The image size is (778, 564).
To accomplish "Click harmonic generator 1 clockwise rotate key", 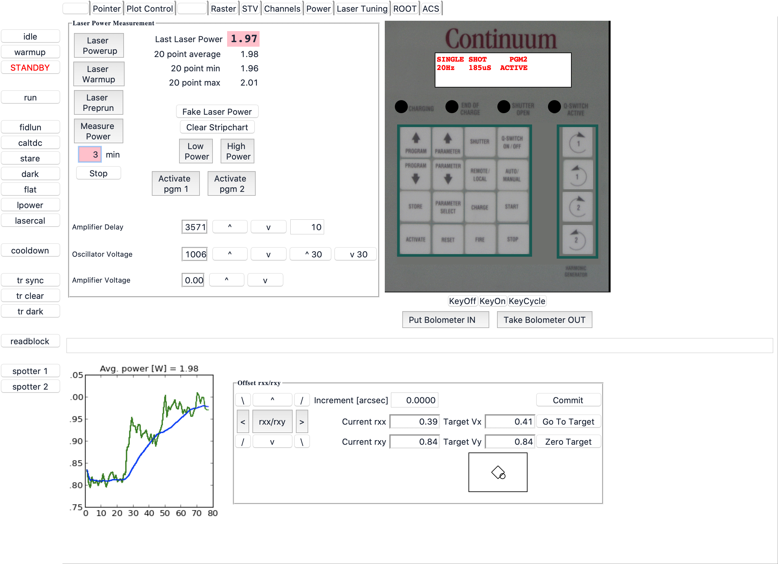I will tap(578, 143).
